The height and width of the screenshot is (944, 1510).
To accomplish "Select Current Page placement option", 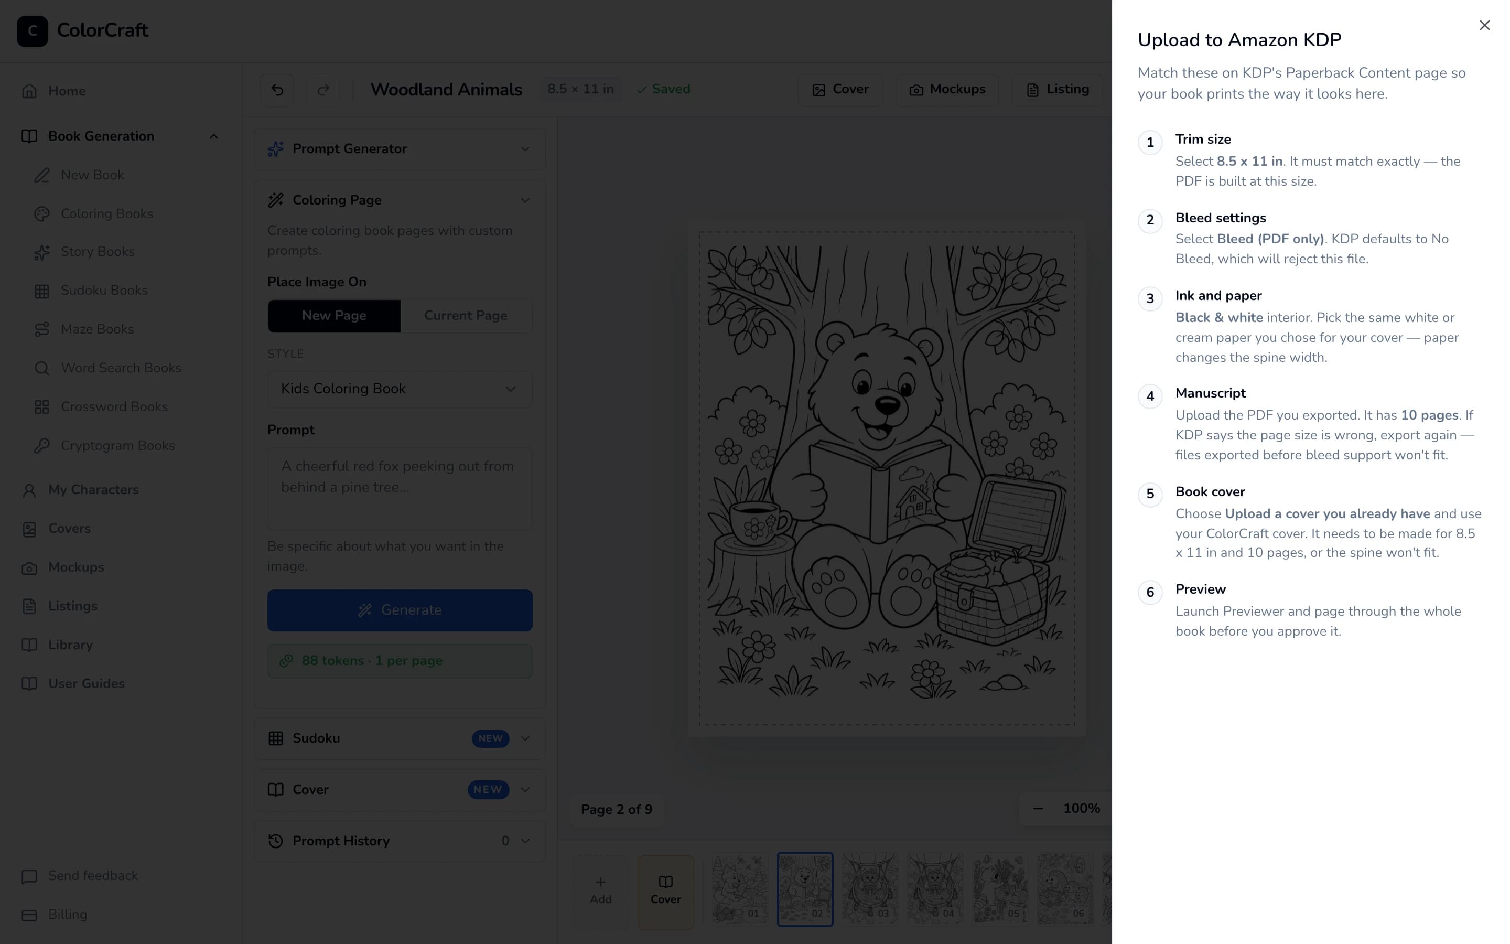I will point(466,316).
